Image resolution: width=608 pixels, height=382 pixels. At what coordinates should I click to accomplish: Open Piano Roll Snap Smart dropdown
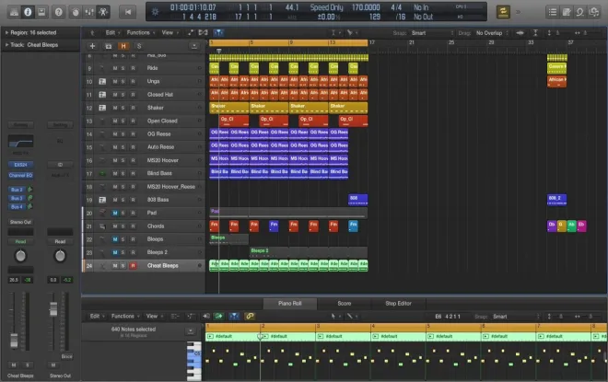[516, 317]
